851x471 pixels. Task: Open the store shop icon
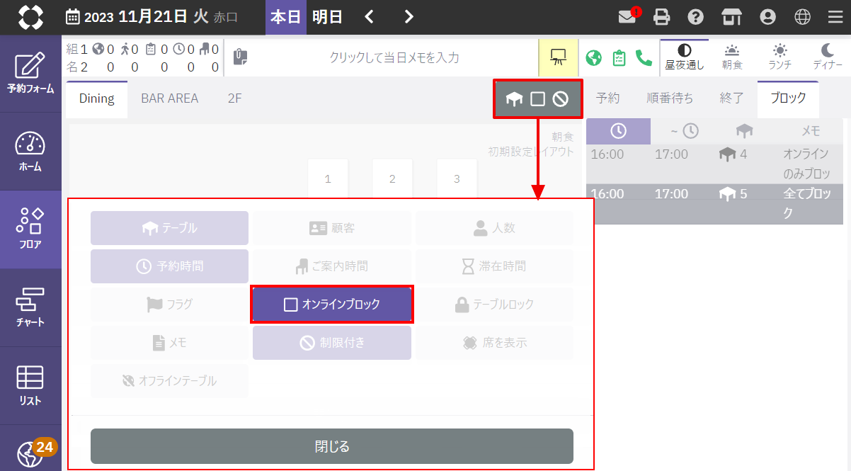pos(731,17)
